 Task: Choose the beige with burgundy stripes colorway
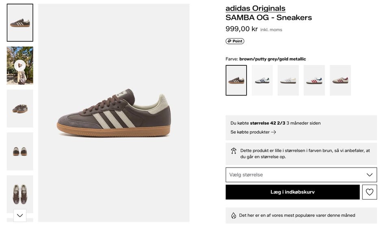(x=340, y=80)
